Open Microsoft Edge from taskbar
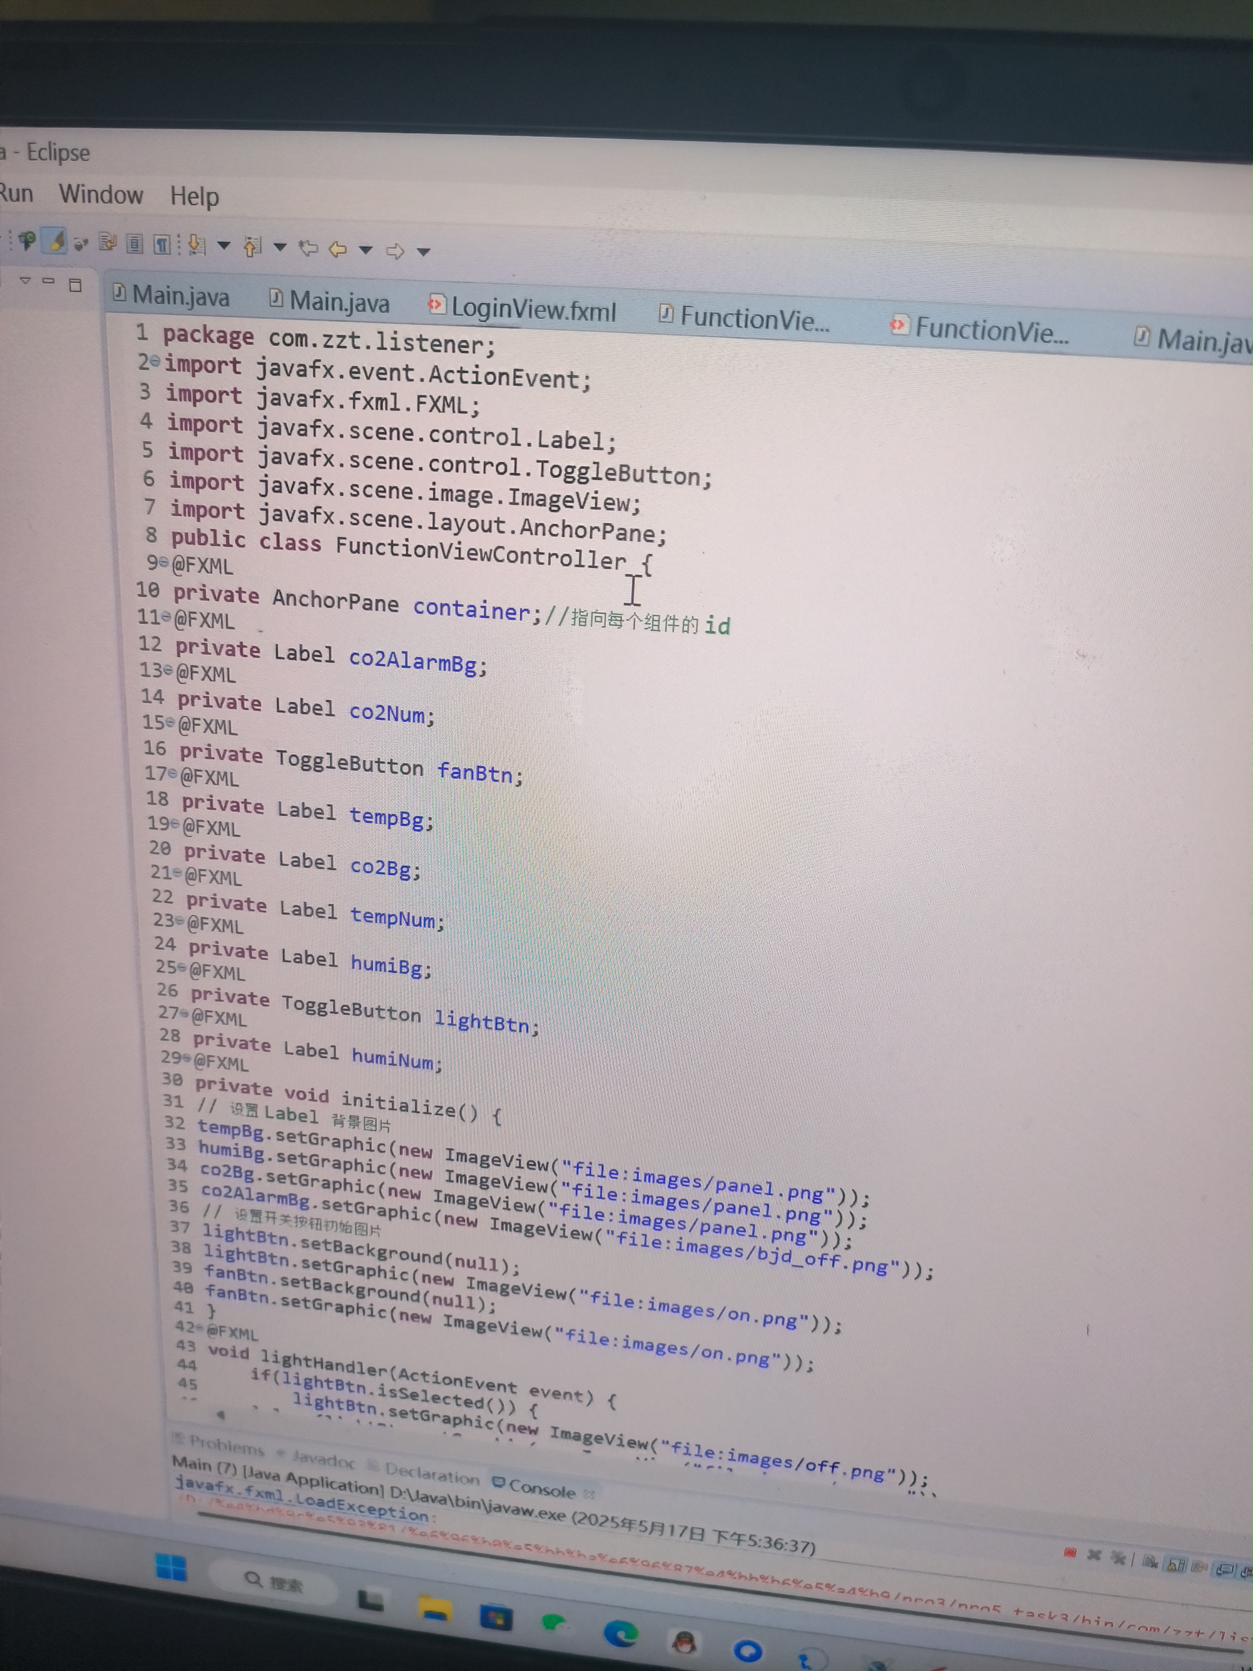 621,1634
